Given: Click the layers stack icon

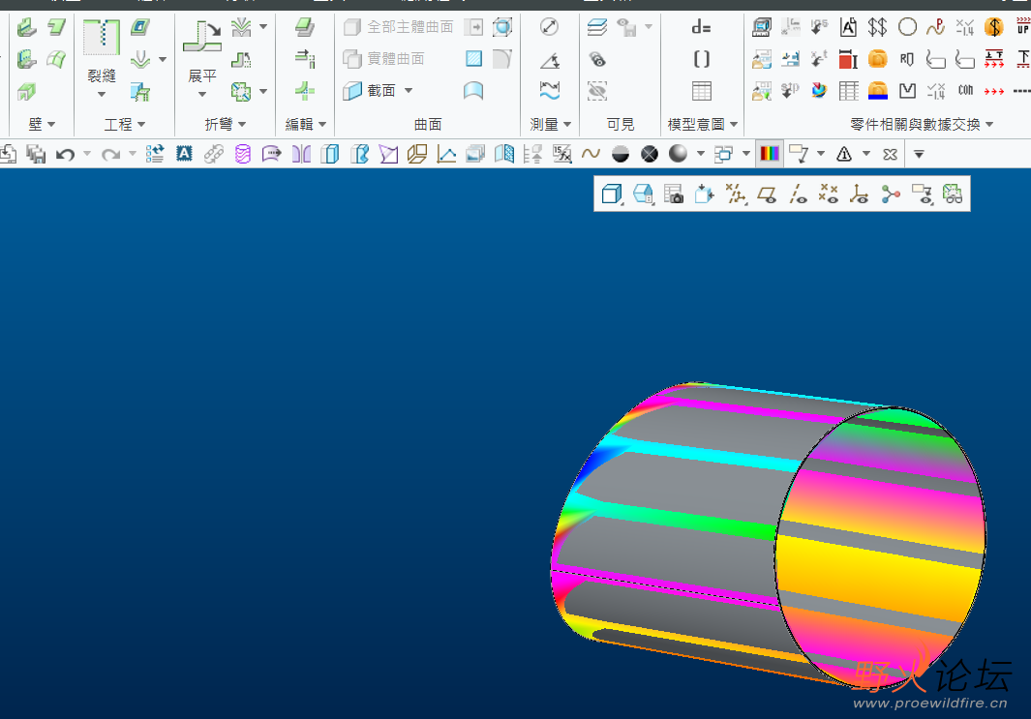Looking at the screenshot, I should (597, 27).
